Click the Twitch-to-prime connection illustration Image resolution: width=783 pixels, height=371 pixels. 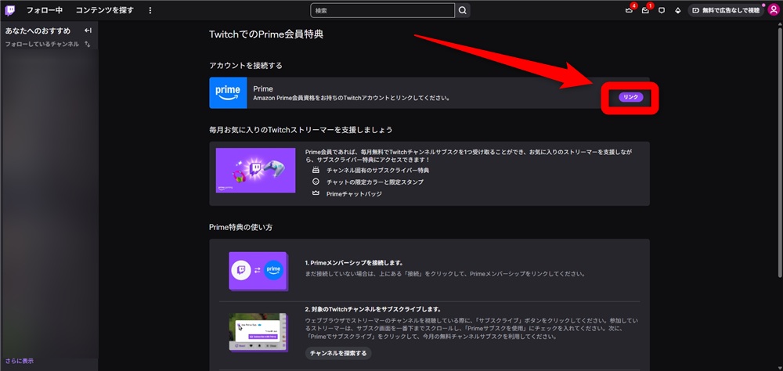(x=258, y=272)
